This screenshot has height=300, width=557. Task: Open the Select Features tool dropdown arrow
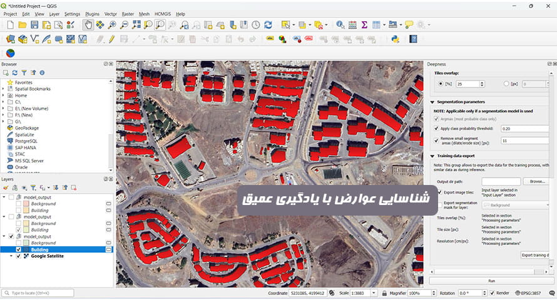(x=294, y=25)
